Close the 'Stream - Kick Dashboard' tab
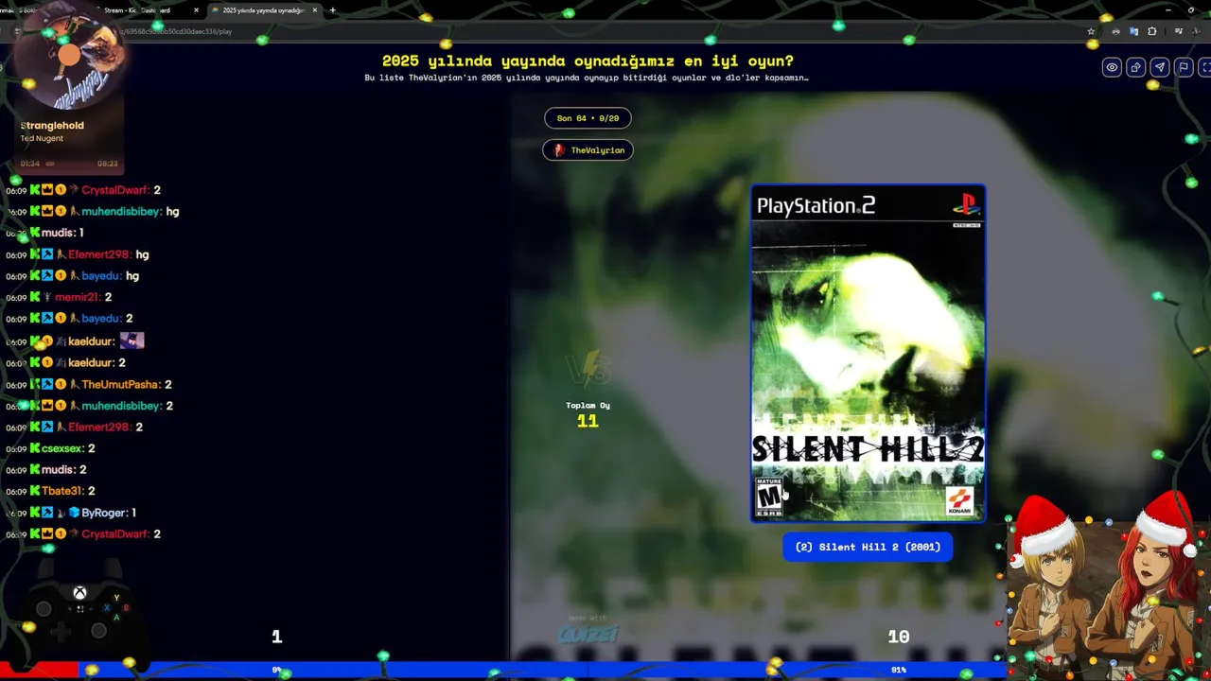Image resolution: width=1211 pixels, height=681 pixels. point(196,10)
